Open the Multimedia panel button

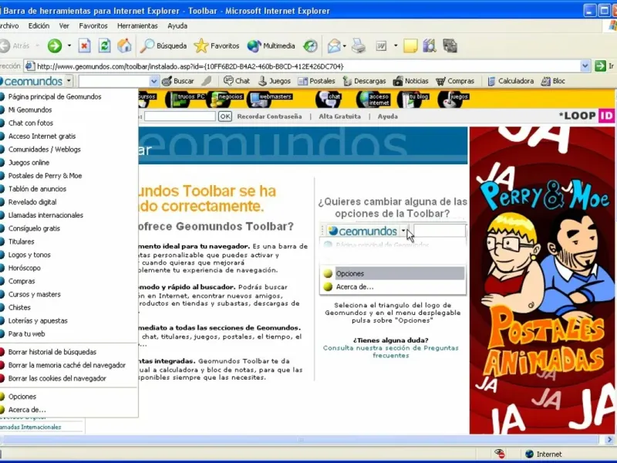(x=271, y=46)
